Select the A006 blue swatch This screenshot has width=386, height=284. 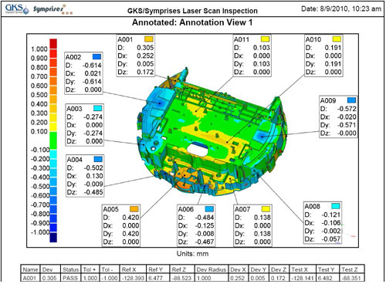[209, 208]
